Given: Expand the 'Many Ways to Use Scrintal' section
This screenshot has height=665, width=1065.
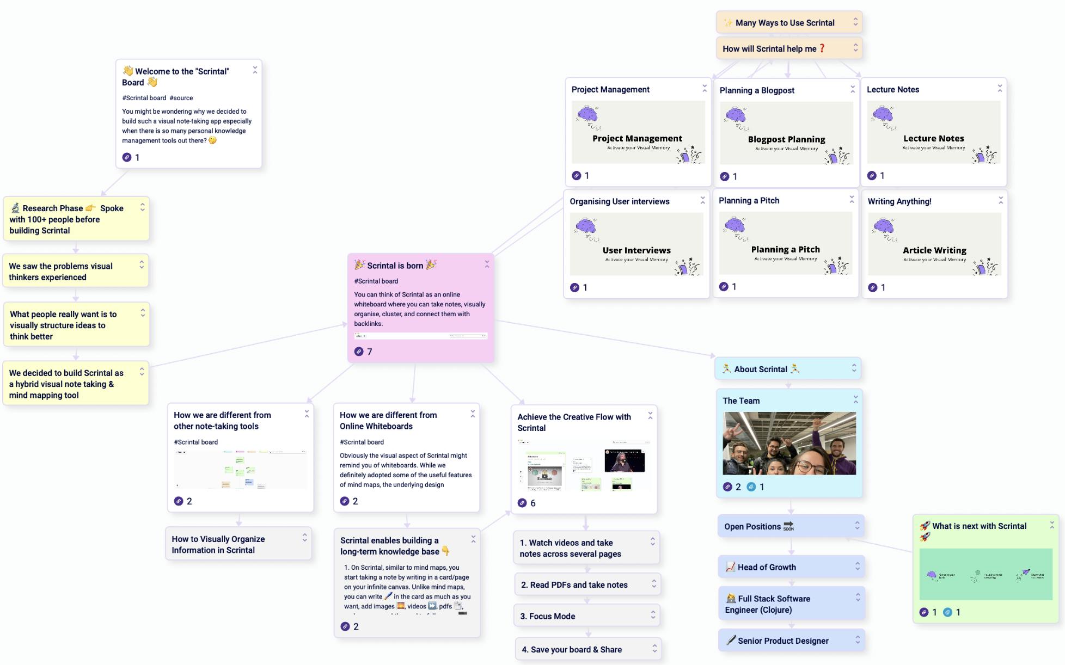Looking at the screenshot, I should pos(858,21).
